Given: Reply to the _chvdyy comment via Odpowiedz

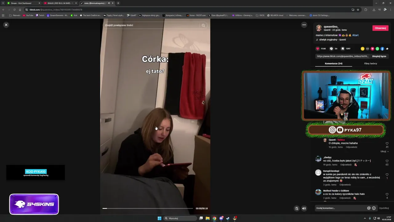Looking at the screenshot, I should click(346, 165).
